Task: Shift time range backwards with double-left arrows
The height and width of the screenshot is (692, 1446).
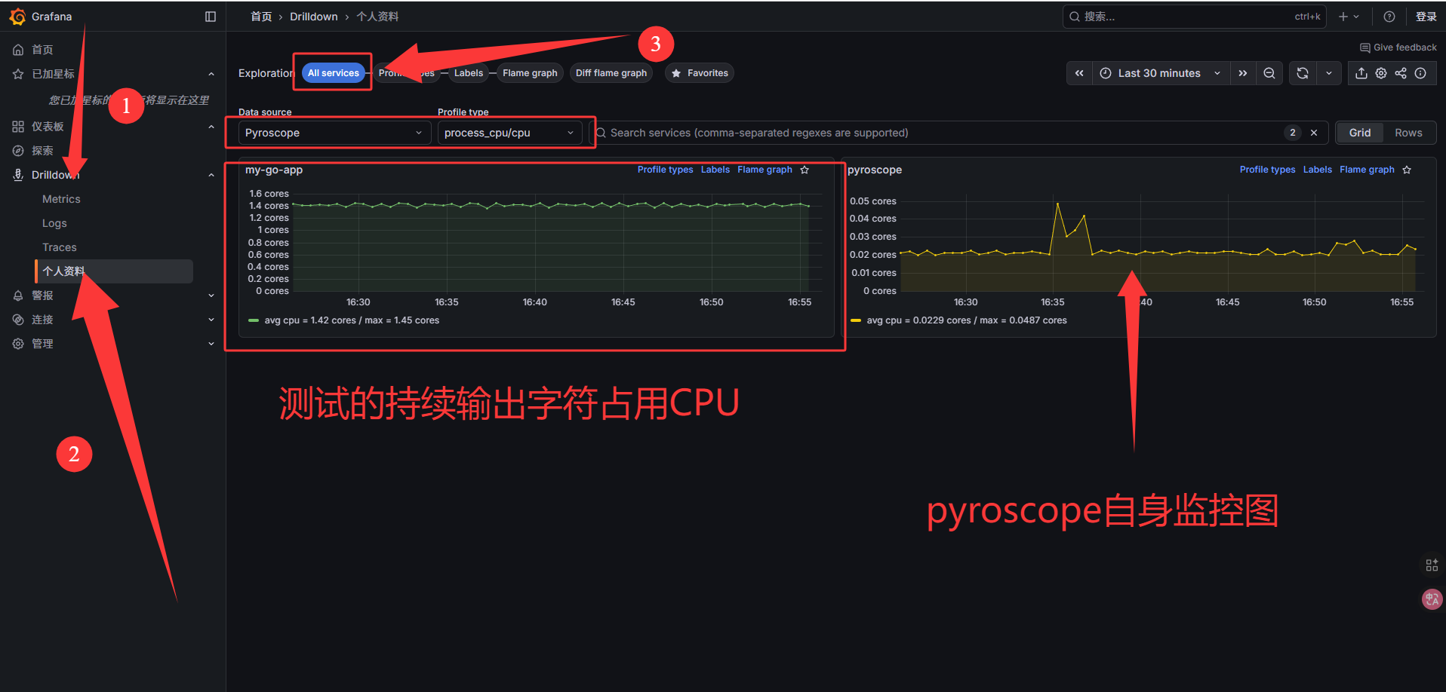Action: click(1079, 73)
